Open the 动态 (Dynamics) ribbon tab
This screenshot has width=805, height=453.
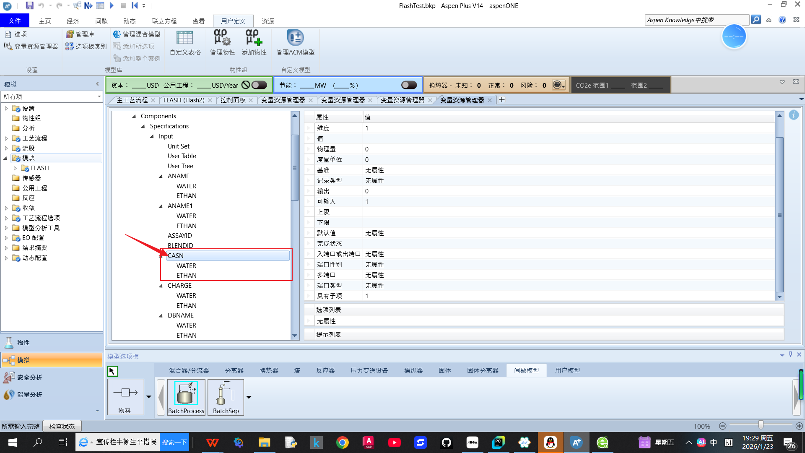129,21
